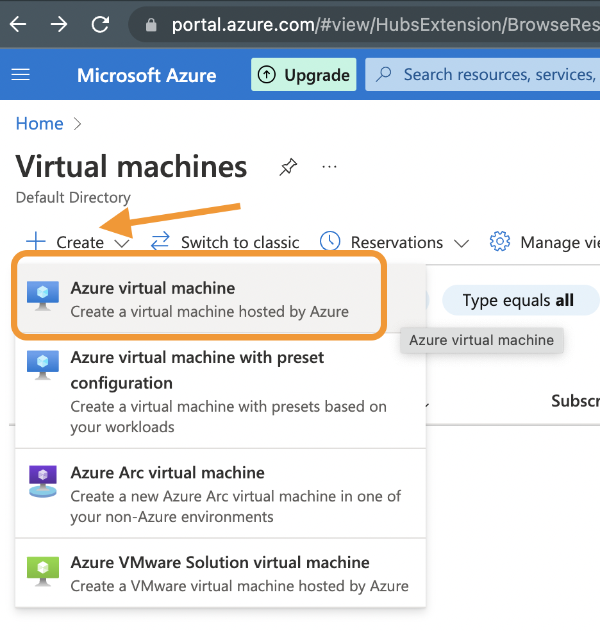Click Switch to classic
The height and width of the screenshot is (631, 600).
click(x=240, y=242)
